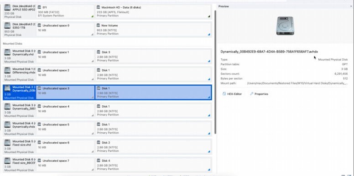
Task: Click the Type value Mounted Physical Disk
Action: (333, 60)
